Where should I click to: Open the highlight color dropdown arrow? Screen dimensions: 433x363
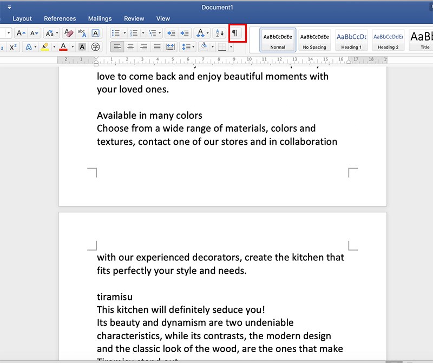[x=54, y=47]
